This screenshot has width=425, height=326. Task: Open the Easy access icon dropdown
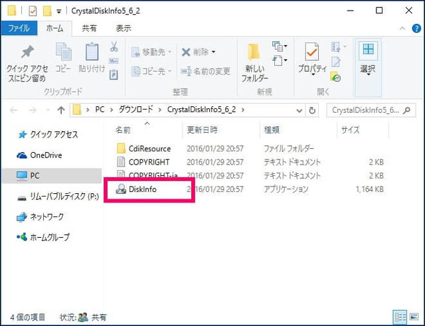(280, 60)
